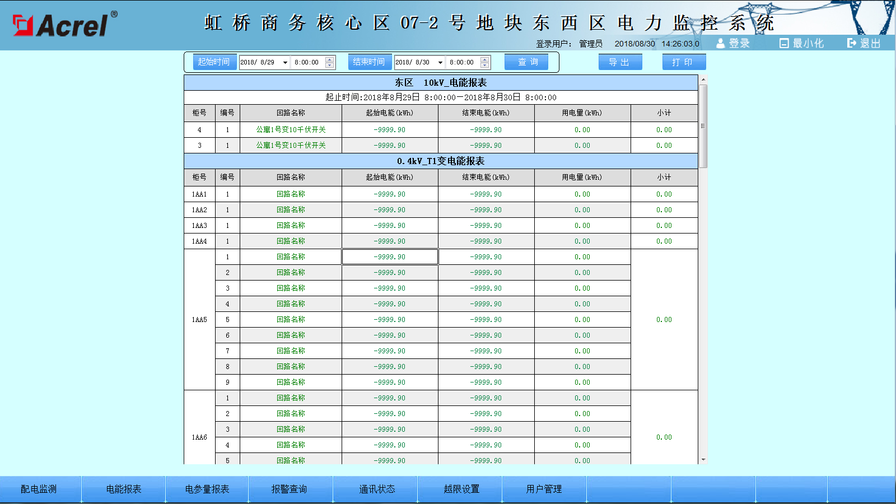Click the highlighted 1AA5 row 1 start energy cell

coord(390,257)
